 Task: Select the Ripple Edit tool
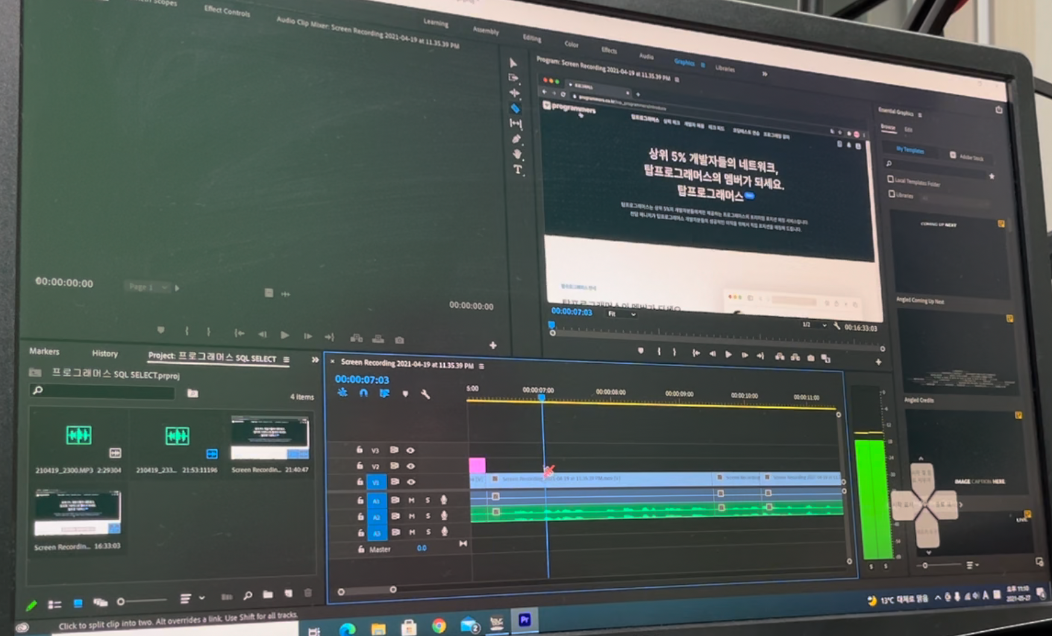tap(515, 93)
